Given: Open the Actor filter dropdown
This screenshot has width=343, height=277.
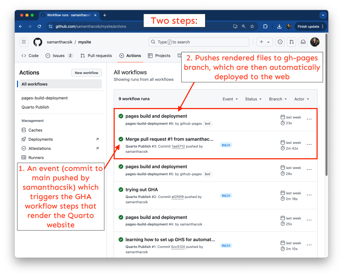Looking at the screenshot, I should (x=302, y=99).
